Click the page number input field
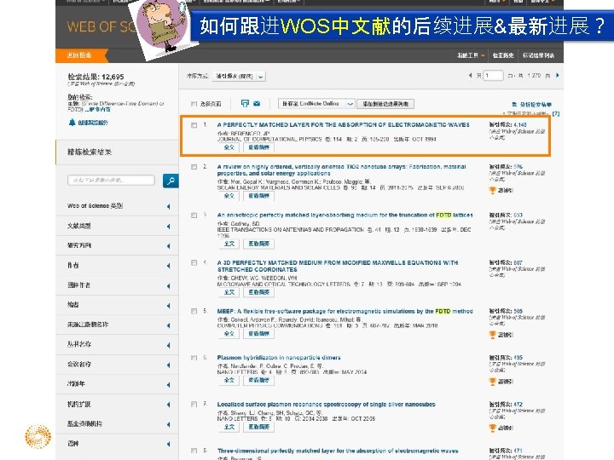614x460 pixels. pyautogui.click(x=494, y=75)
